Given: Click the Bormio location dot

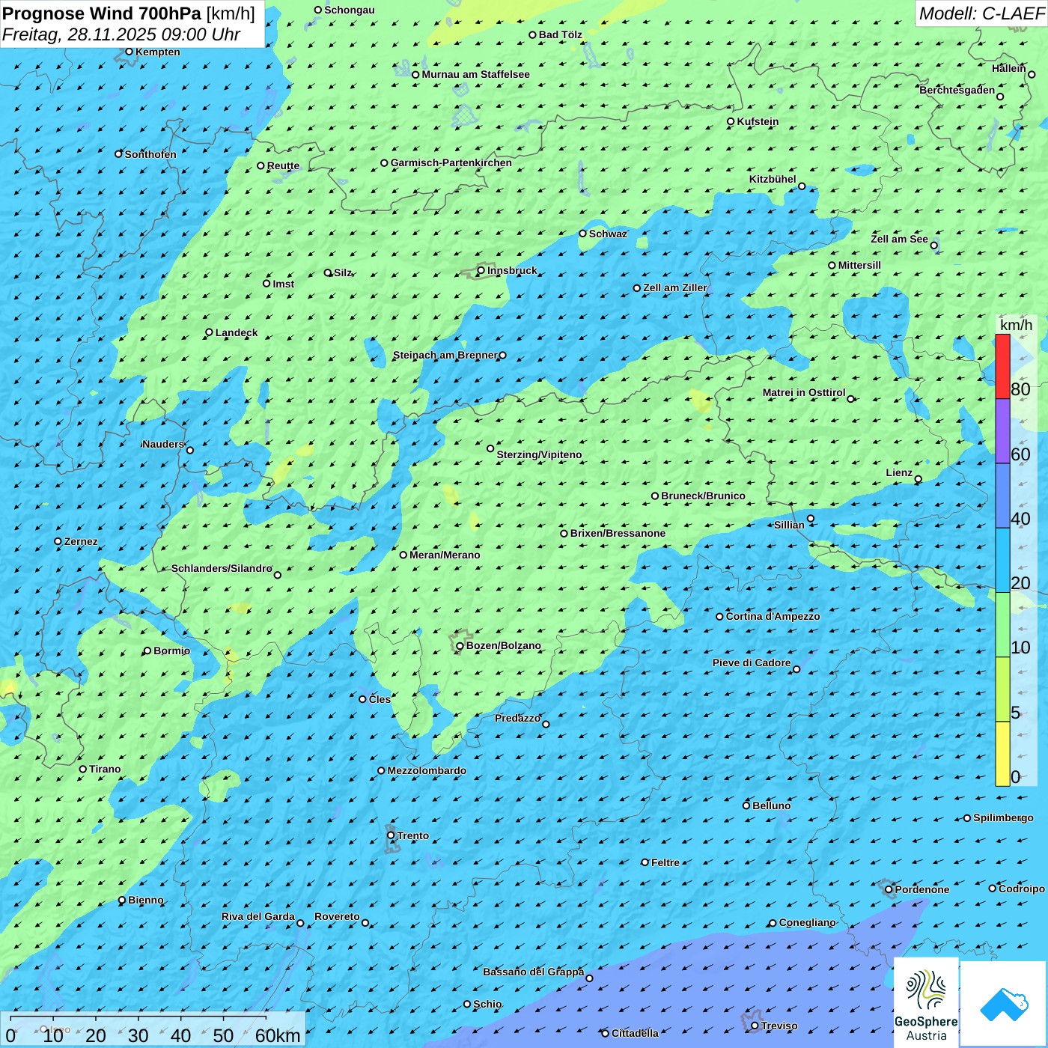Looking at the screenshot, I should (x=147, y=651).
